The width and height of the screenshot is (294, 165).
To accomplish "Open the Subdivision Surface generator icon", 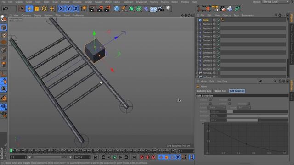I will tap(131, 9).
